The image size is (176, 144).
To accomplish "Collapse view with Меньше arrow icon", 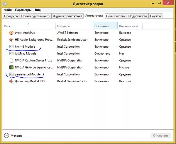I will (6, 135).
